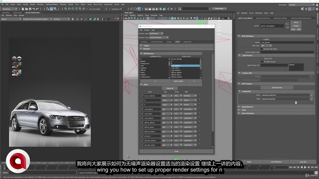This screenshot has width=319, height=179.
Task: Click the light bulb use-all-lights icon
Action: (184, 18)
